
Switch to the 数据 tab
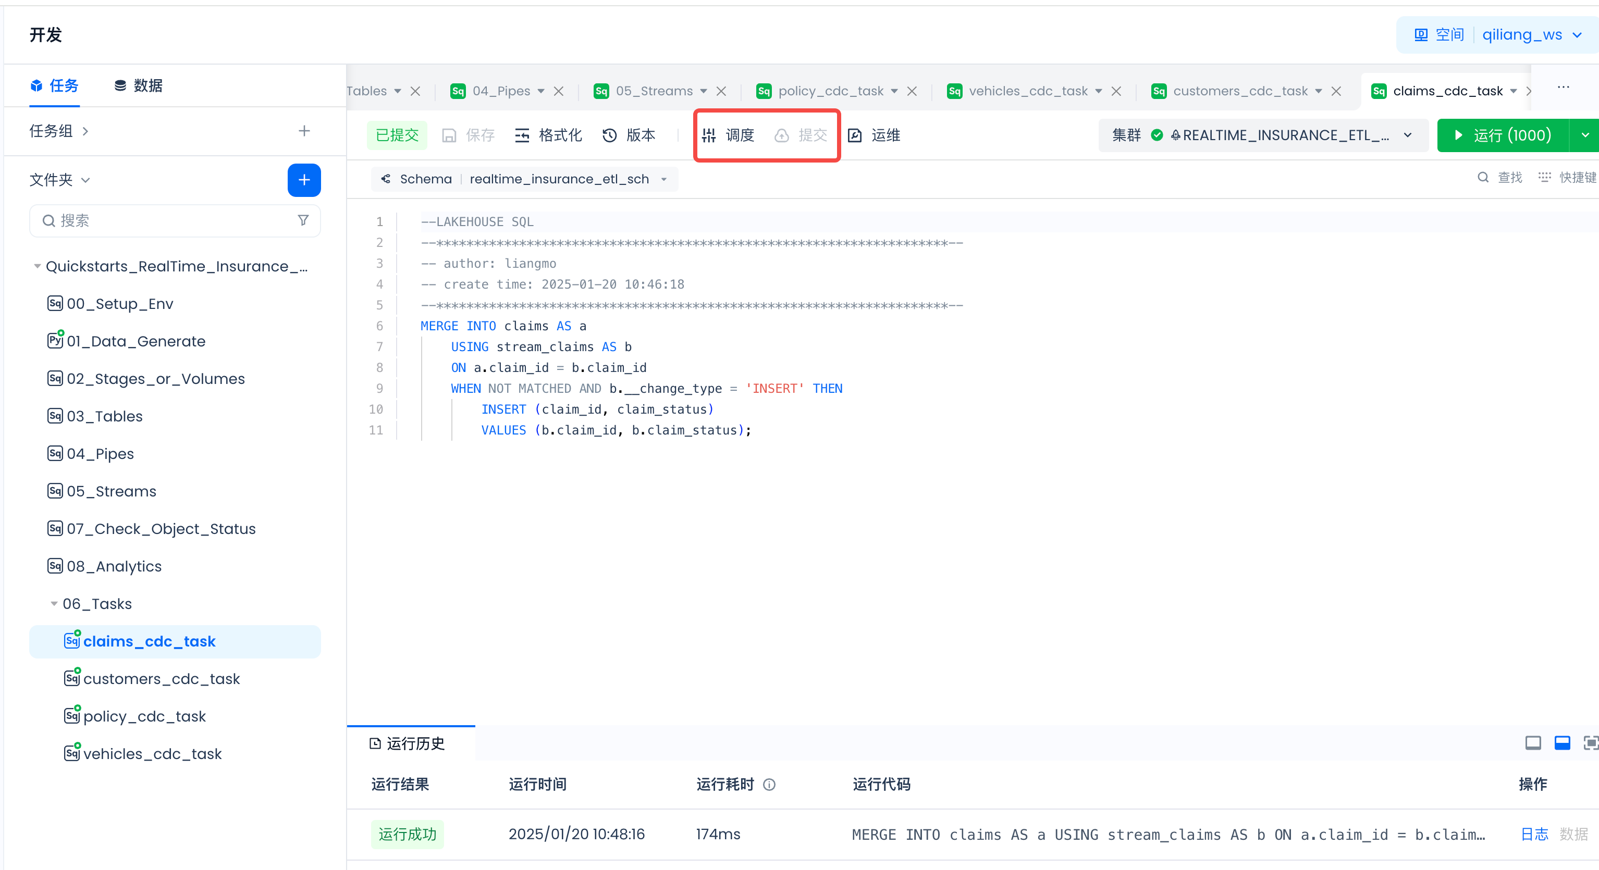coord(139,85)
